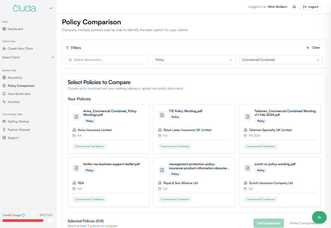Click the Talisman policy document icon
This screenshot has width=331, height=228.
(x=248, y=117)
